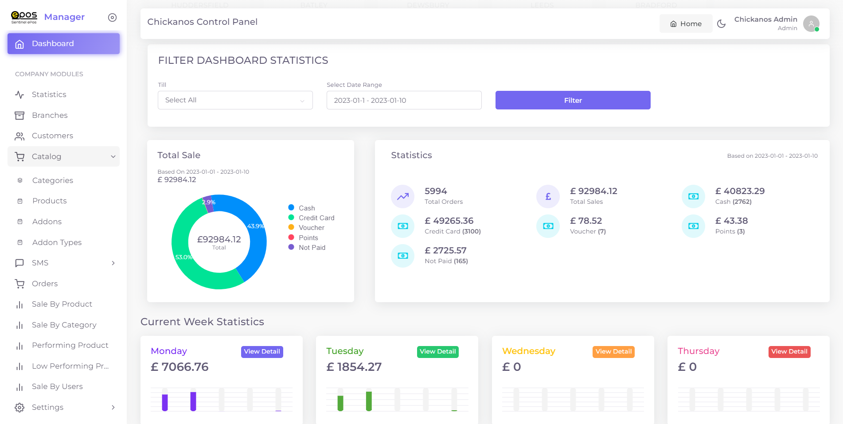Go to Products in Catalog menu
The width and height of the screenshot is (843, 424).
(49, 201)
